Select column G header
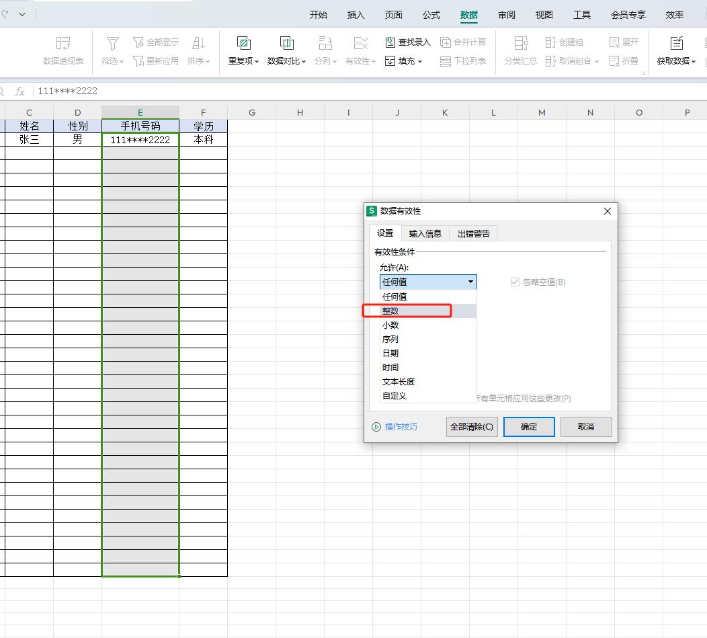This screenshot has height=638, width=707. (251, 112)
